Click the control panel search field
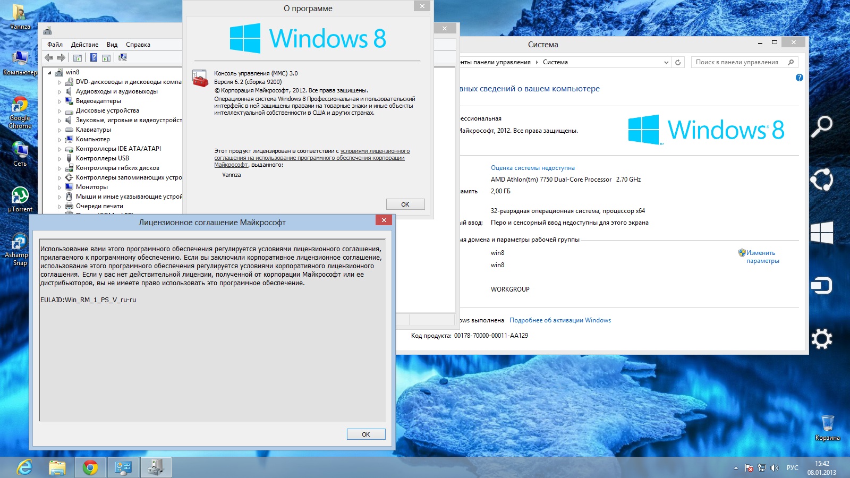850x478 pixels. pyautogui.click(x=744, y=62)
